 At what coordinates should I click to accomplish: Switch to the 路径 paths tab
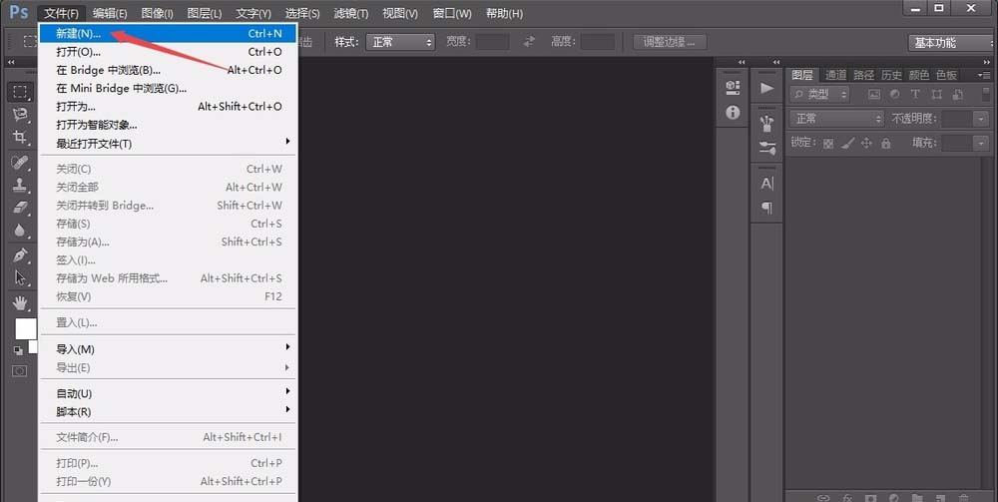(863, 75)
